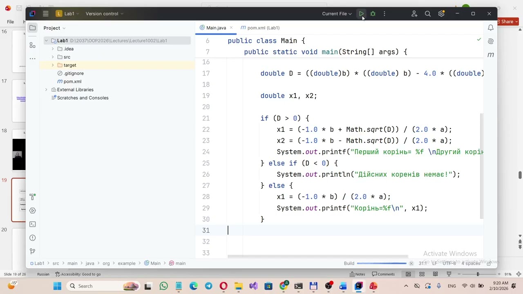The image size is (523, 294).
Task: Click the PowerPoint zoom in plus
Action: tap(499, 274)
